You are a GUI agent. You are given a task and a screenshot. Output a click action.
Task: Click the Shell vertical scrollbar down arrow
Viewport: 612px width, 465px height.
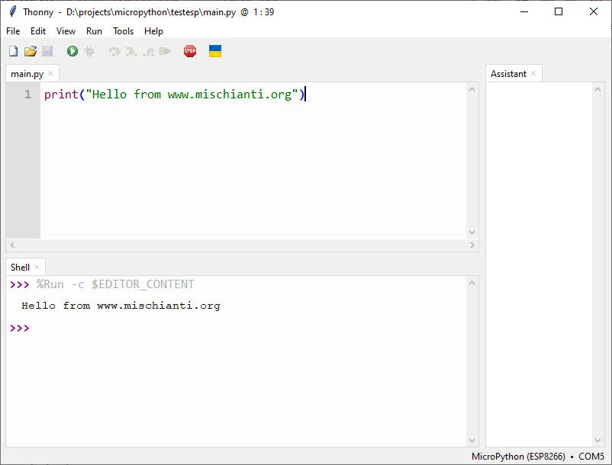coord(472,441)
